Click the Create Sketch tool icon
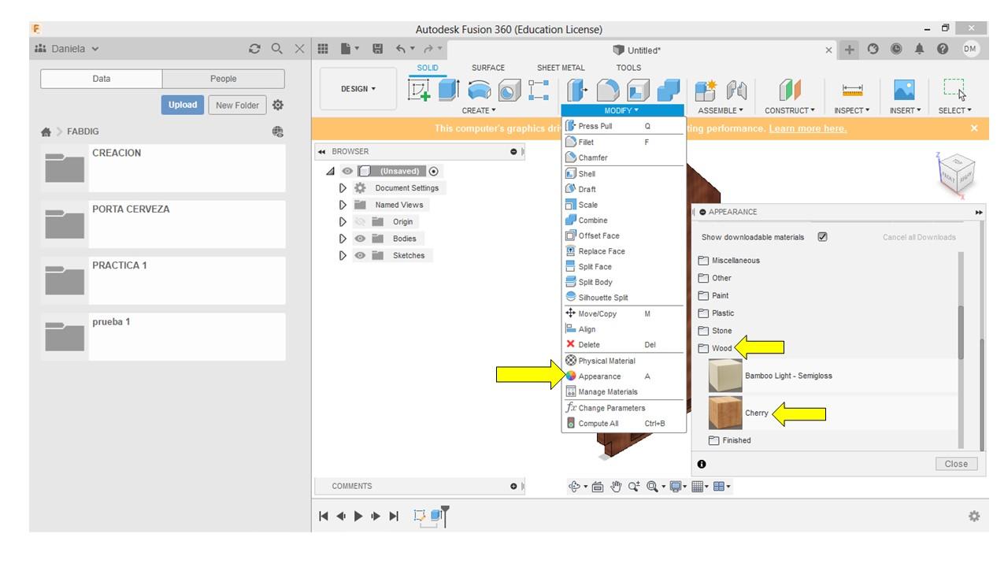 point(420,91)
